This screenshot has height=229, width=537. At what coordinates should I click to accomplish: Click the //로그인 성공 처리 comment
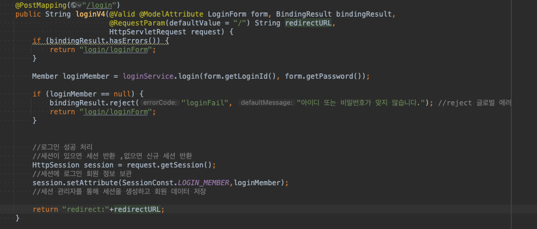62,147
